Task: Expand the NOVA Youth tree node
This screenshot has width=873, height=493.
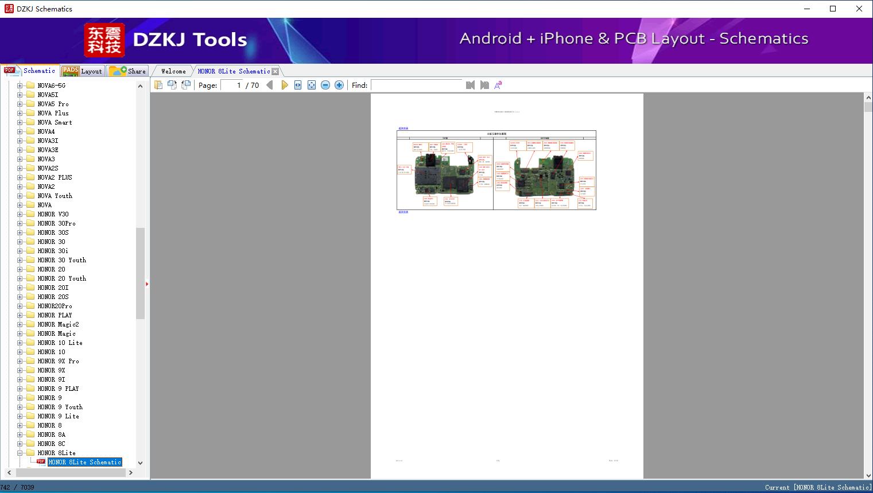Action: [20, 196]
